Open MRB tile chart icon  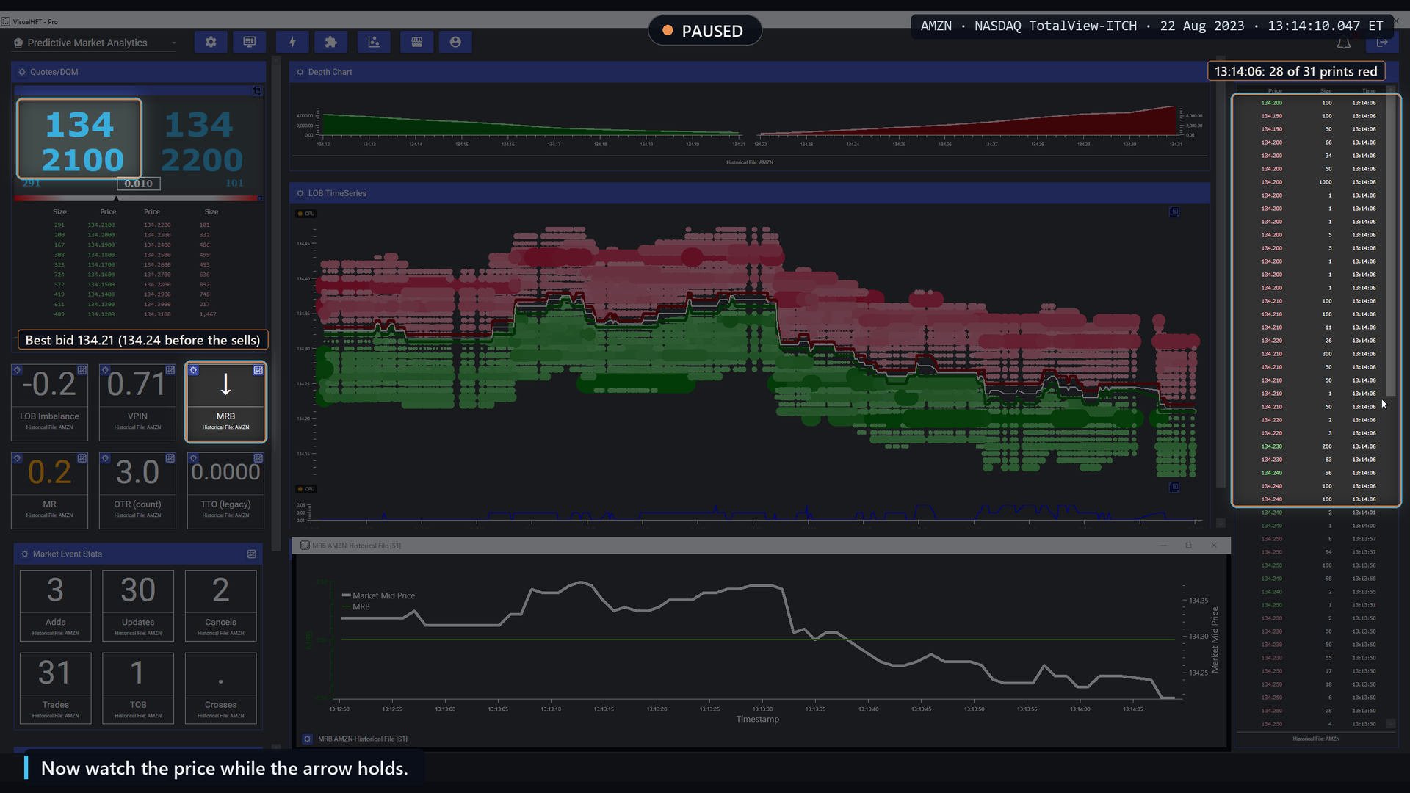coord(258,370)
